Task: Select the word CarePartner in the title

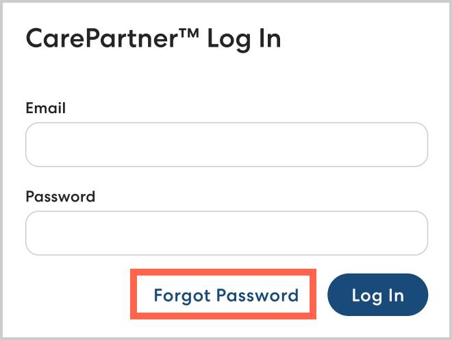Action: (103, 38)
